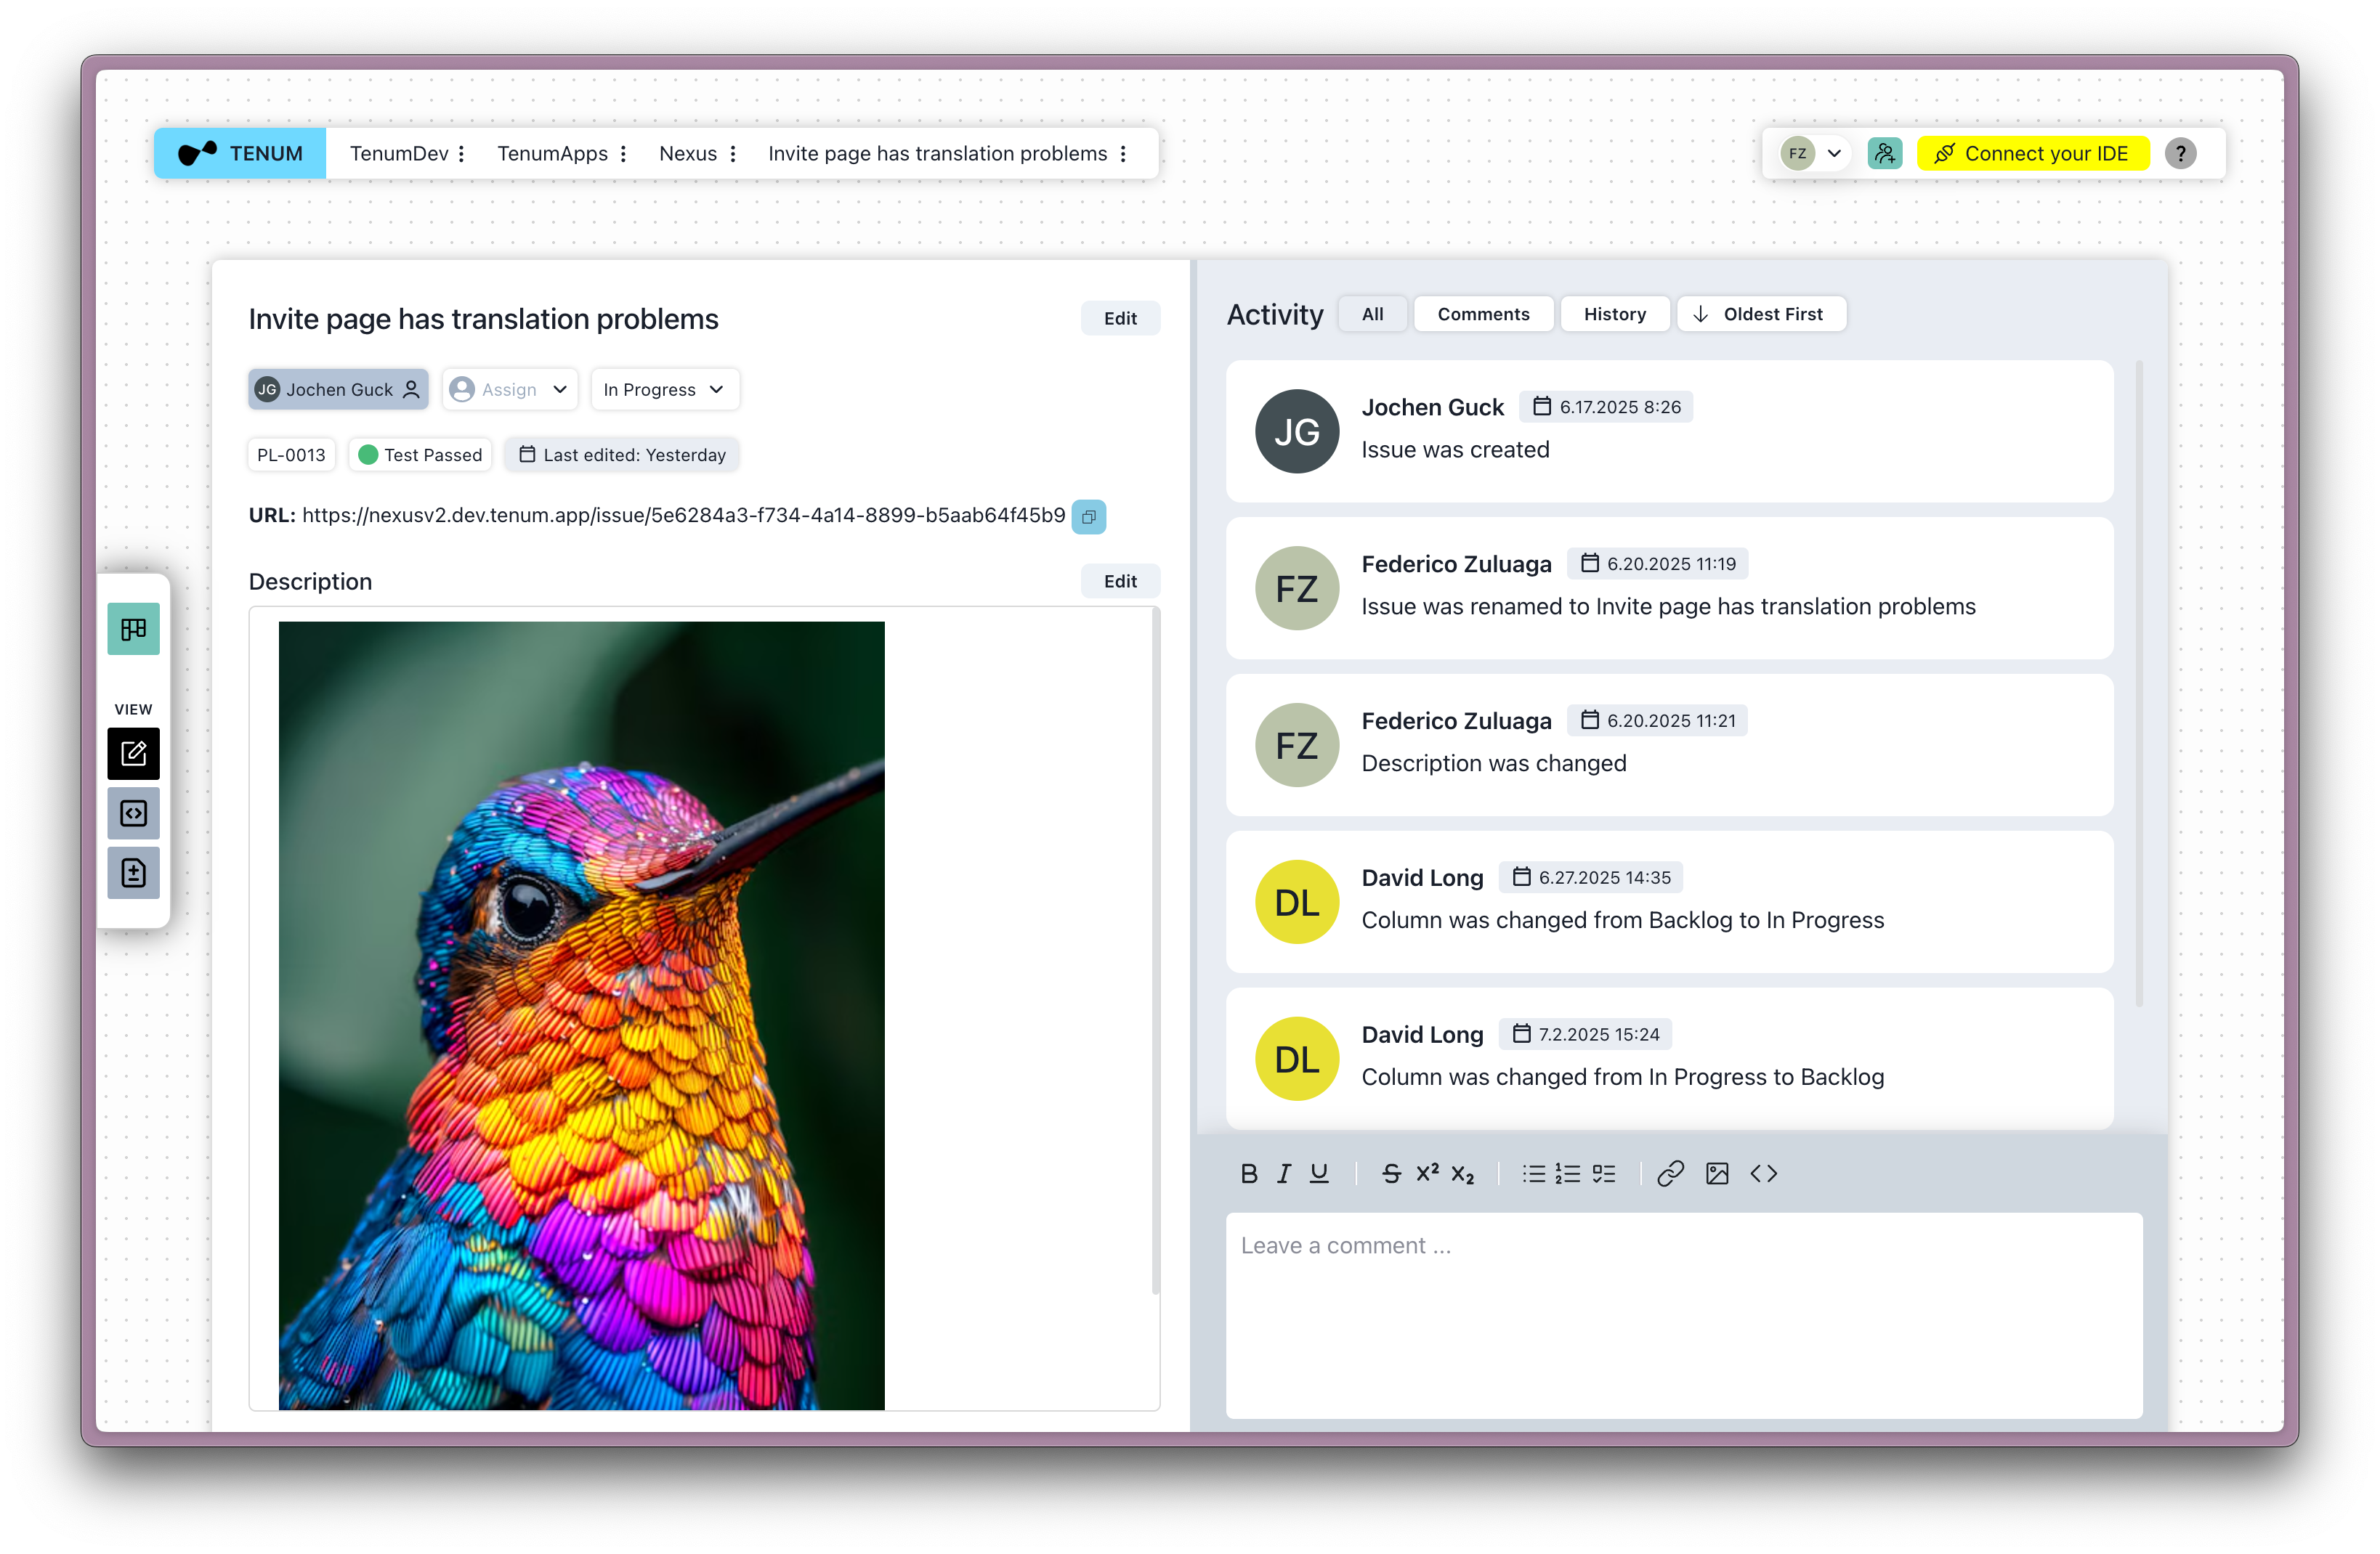Image resolution: width=2380 pixels, height=1554 pixels.
Task: Open the help question mark icon
Action: point(2180,154)
